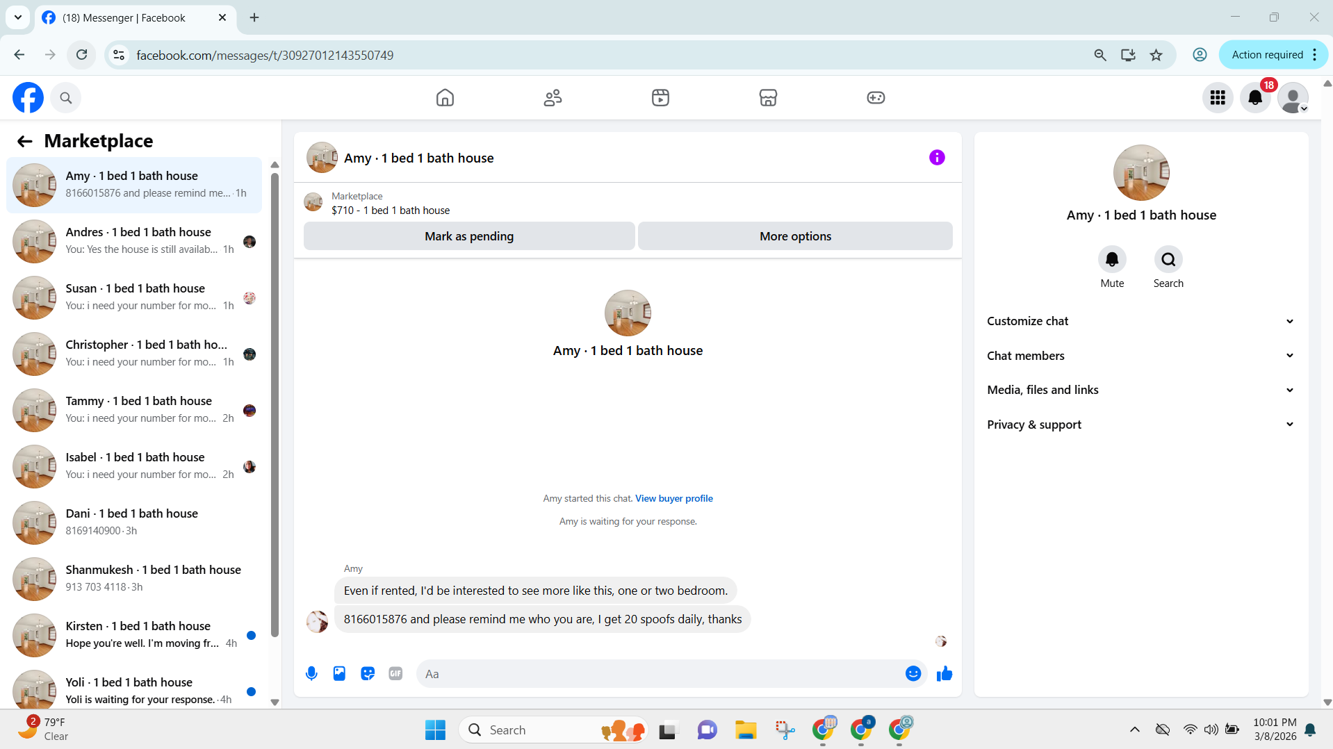Image resolution: width=1333 pixels, height=749 pixels.
Task: Go to the Home feed icon
Action: point(445,98)
